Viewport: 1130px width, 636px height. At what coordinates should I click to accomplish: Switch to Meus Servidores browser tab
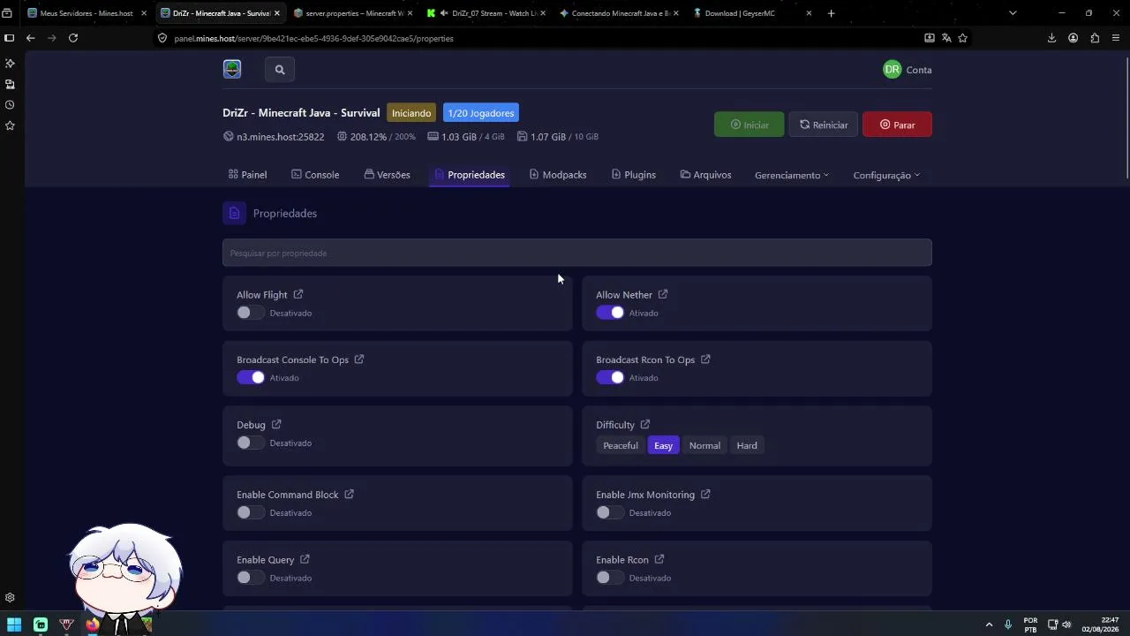(87, 13)
